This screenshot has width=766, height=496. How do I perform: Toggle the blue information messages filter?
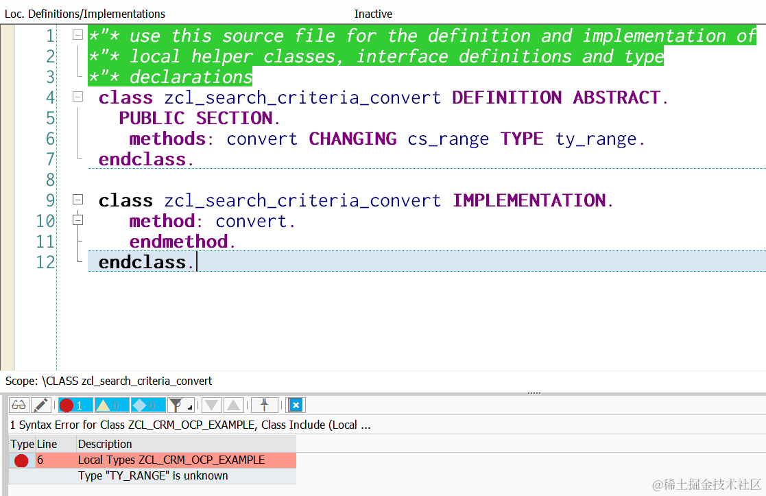coord(148,405)
